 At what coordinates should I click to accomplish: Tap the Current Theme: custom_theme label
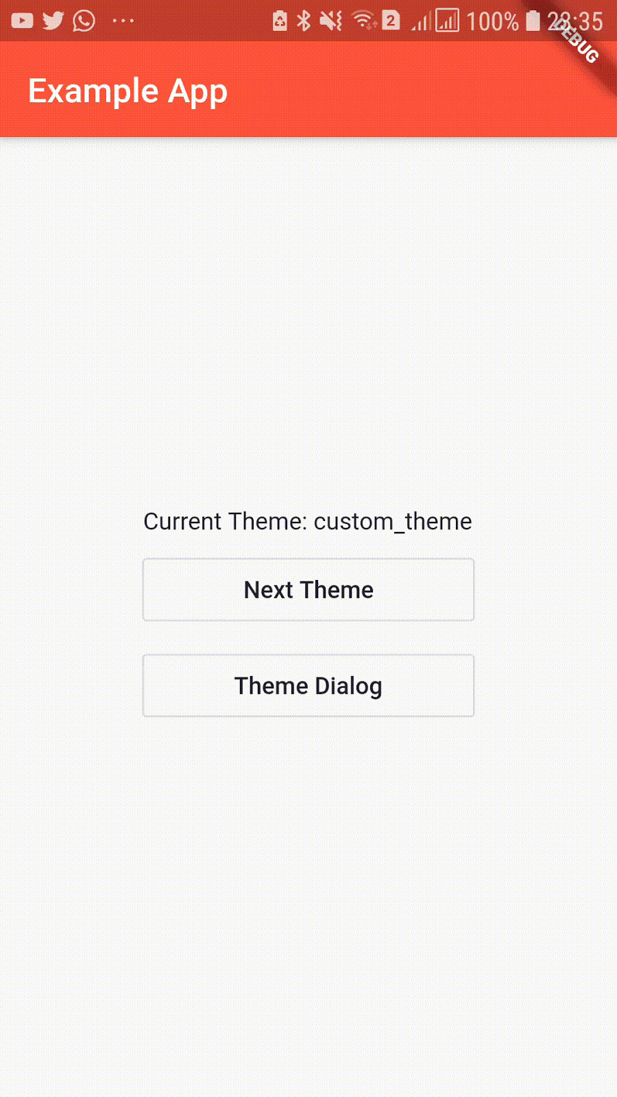[308, 521]
